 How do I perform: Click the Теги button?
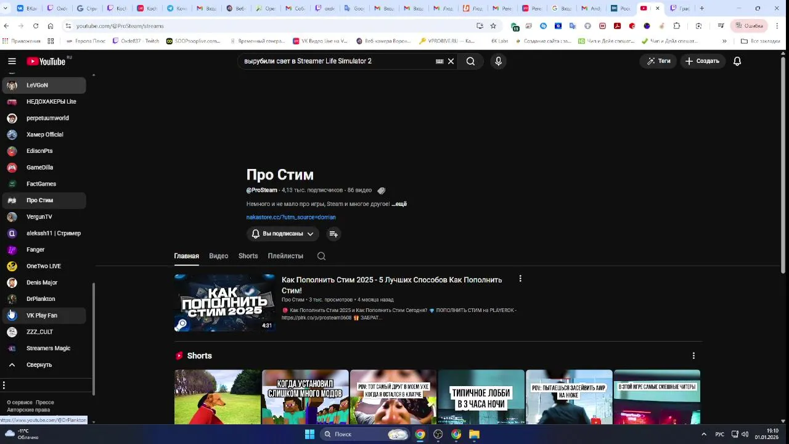[658, 61]
